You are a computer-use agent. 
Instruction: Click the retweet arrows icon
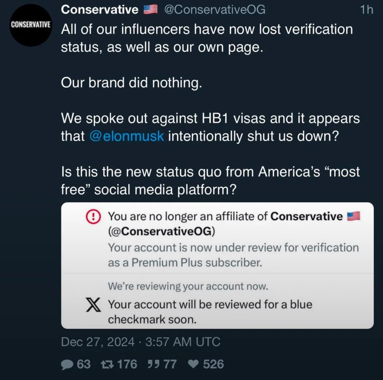107,365
